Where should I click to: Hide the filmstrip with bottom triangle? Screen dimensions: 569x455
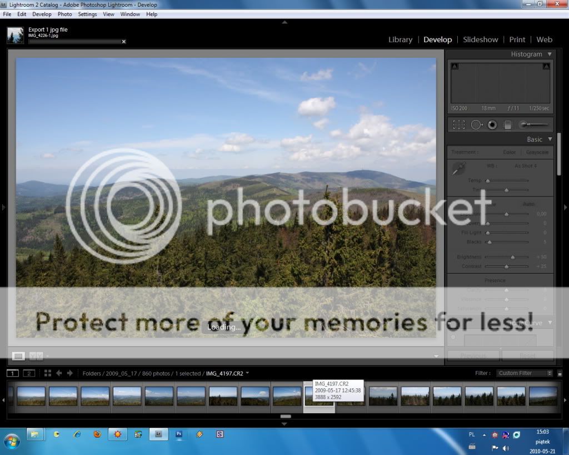click(x=284, y=423)
